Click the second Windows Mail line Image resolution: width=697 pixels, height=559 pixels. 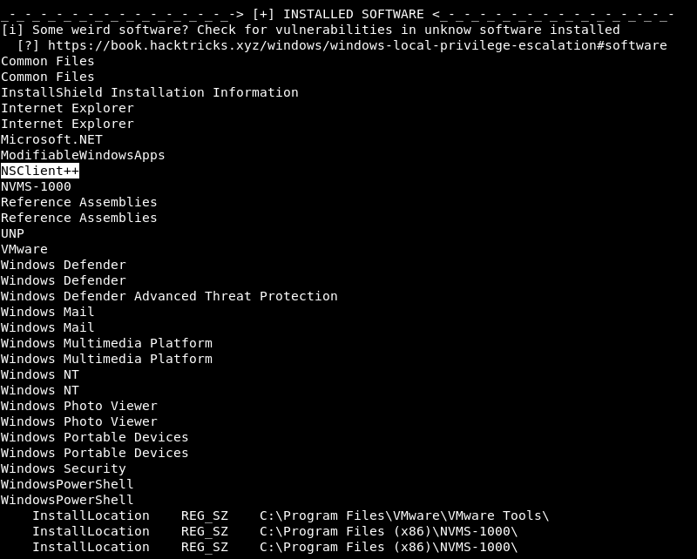coord(48,327)
